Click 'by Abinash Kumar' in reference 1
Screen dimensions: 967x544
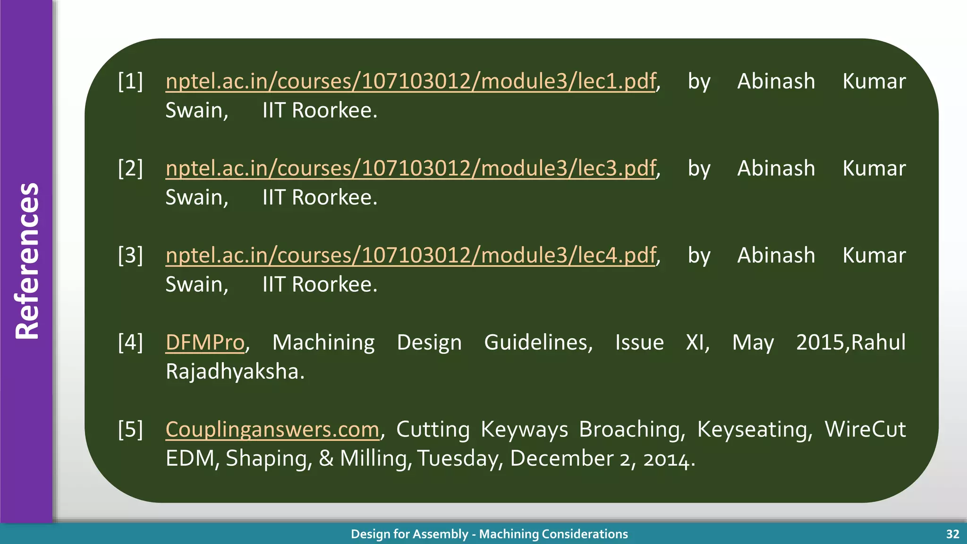(797, 82)
